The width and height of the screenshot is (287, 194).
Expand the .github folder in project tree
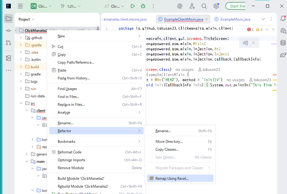click(21, 38)
